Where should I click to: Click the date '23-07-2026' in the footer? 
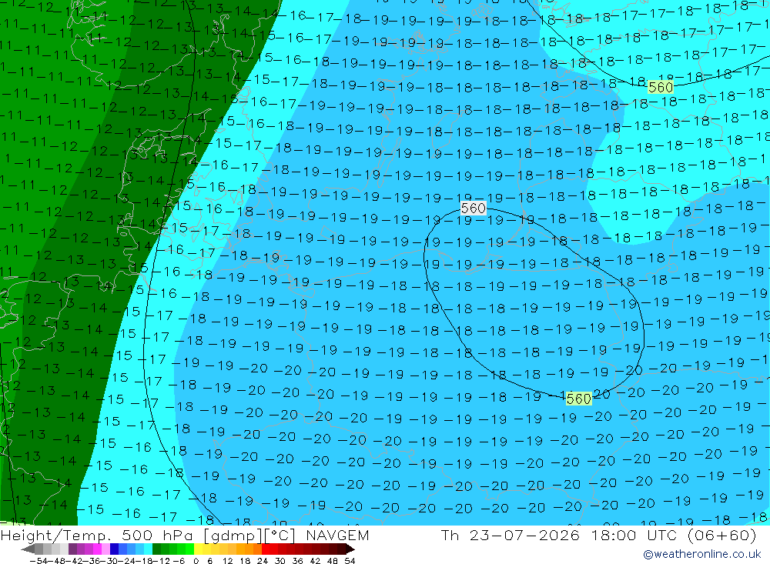524,535
